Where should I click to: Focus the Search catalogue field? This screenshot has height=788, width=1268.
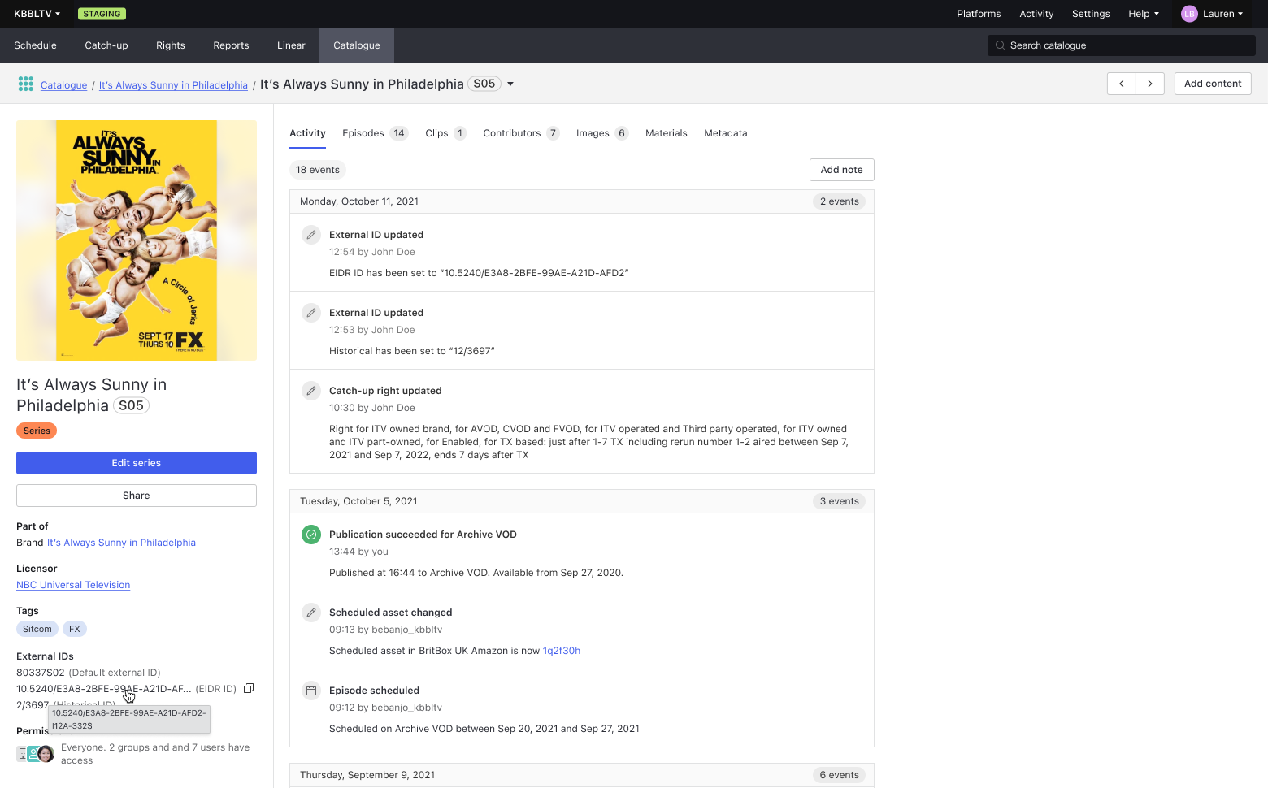click(x=1122, y=45)
